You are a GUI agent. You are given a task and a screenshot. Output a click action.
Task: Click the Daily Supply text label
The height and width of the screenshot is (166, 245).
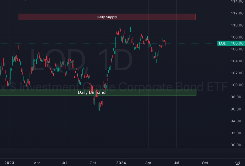(x=107, y=17)
